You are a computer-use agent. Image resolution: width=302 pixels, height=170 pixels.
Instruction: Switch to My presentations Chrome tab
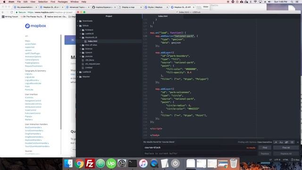point(25,7)
